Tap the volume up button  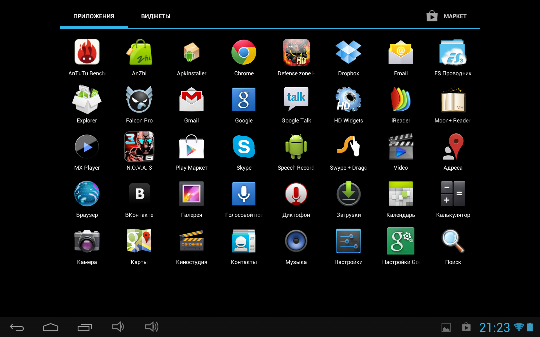click(x=152, y=327)
